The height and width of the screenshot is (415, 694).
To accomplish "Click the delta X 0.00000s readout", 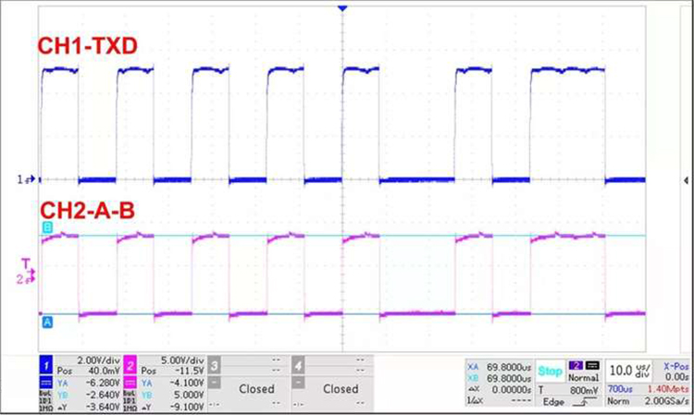I will (500, 390).
